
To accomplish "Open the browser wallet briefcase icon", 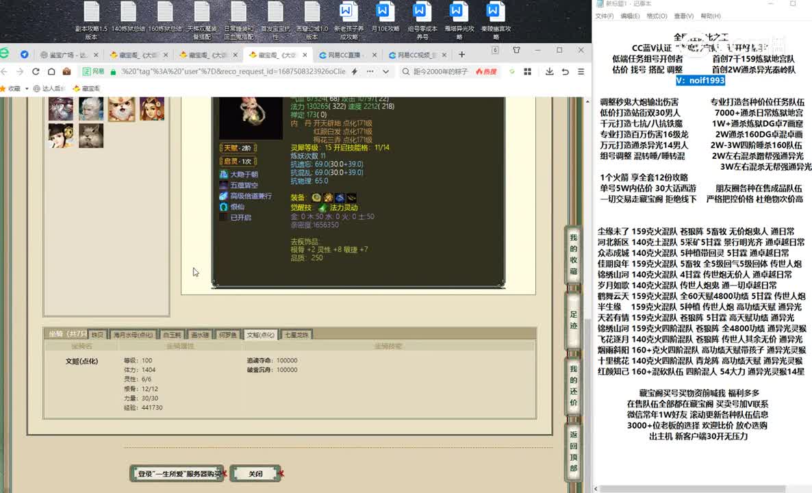I will 67,71.
